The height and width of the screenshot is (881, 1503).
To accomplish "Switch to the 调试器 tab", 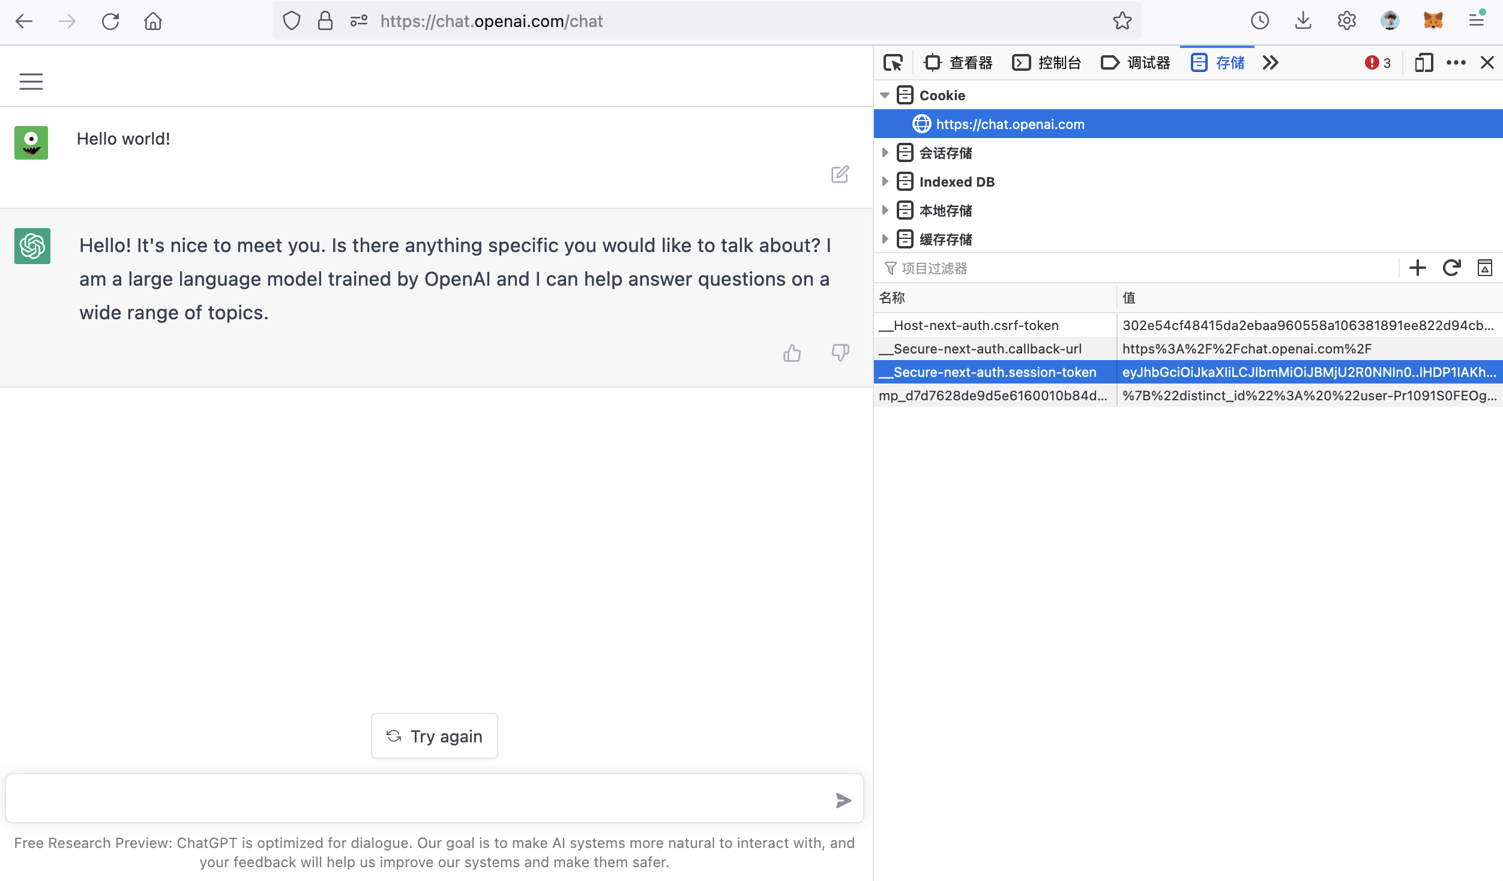I will point(1136,62).
